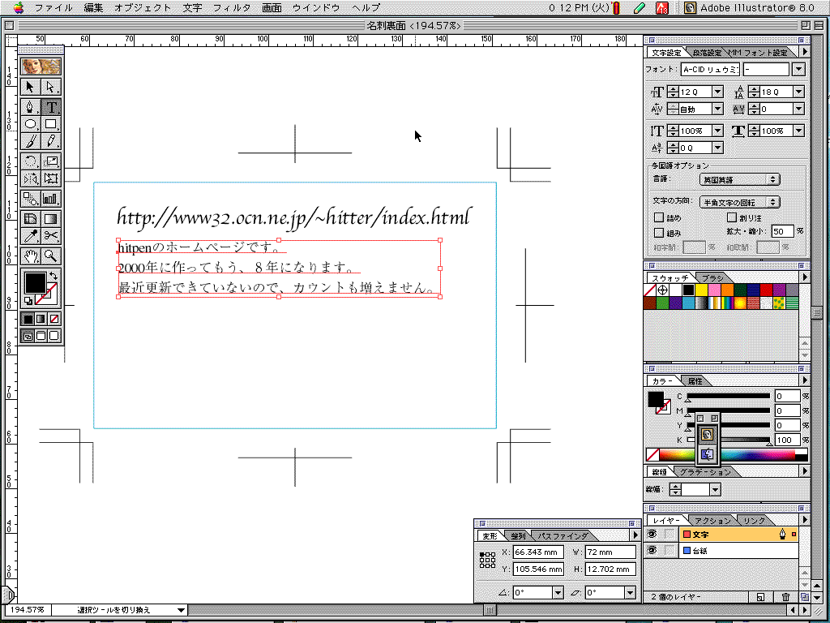
Task: Pick the Ellipse tool
Action: (x=31, y=124)
